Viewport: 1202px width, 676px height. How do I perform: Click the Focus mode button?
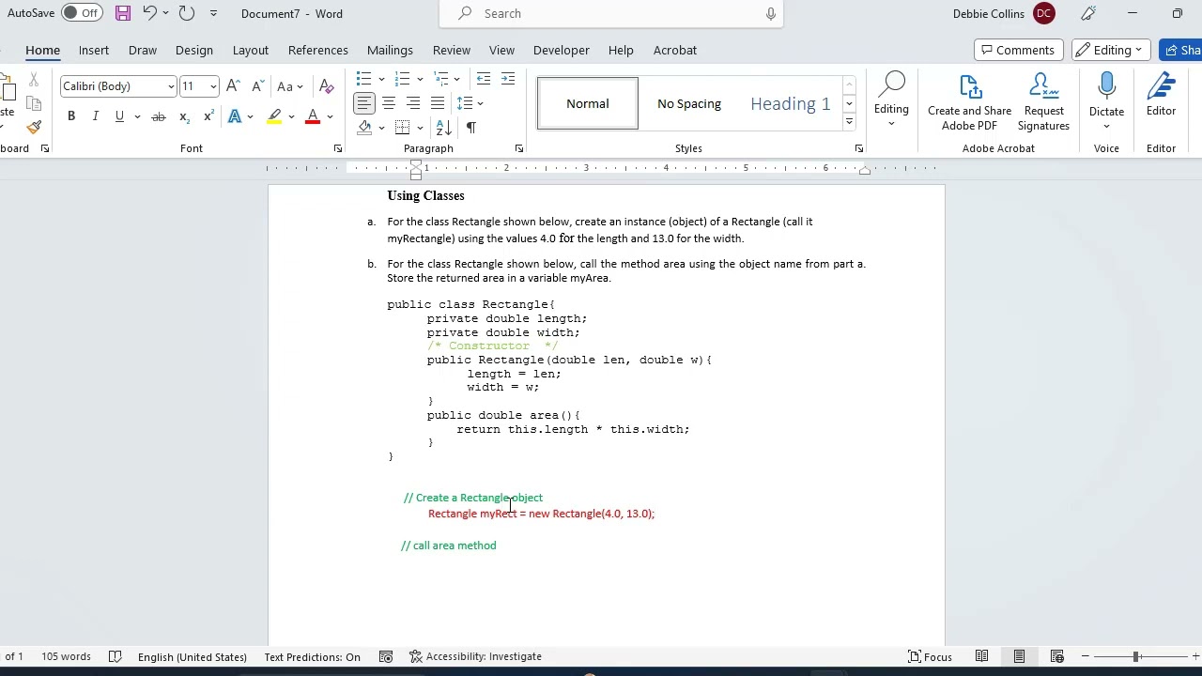pyautogui.click(x=931, y=656)
